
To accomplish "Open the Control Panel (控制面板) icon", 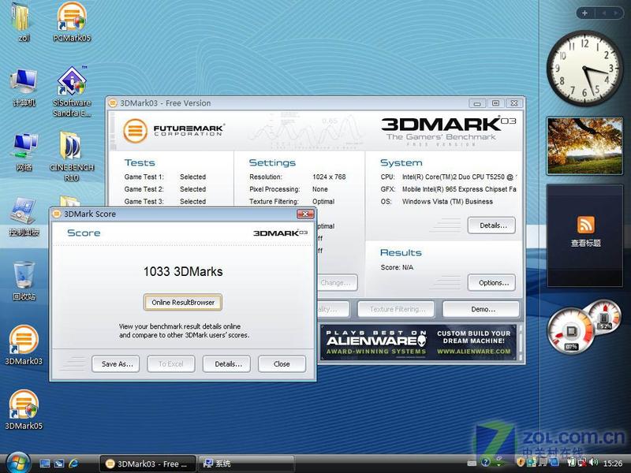I will pyautogui.click(x=24, y=216).
